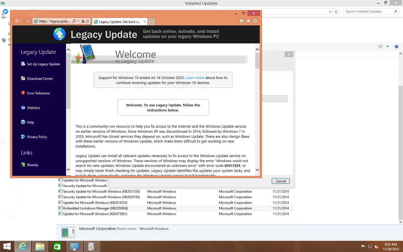Go back in the Installed Updates window
Image resolution: width=403 pixels, height=252 pixels.
coord(5,11)
